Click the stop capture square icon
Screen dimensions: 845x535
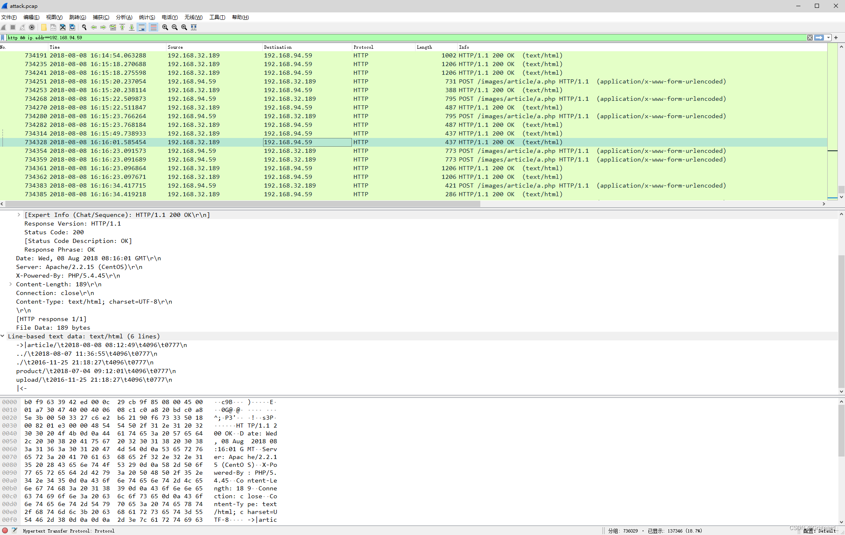13,27
